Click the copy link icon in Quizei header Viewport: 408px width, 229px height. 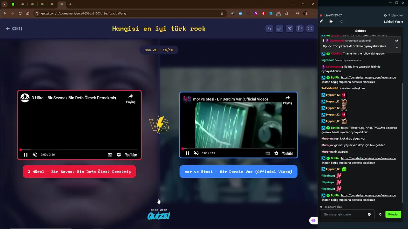pos(279,28)
